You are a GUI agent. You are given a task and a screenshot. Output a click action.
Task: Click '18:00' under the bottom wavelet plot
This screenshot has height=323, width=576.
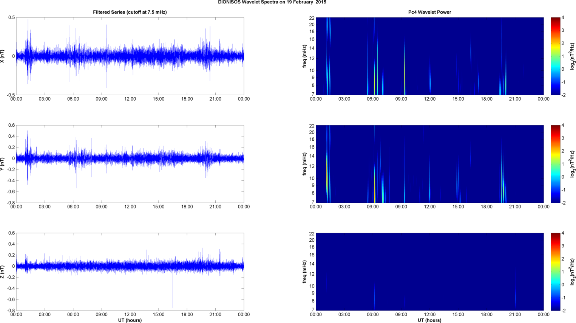(x=486, y=315)
